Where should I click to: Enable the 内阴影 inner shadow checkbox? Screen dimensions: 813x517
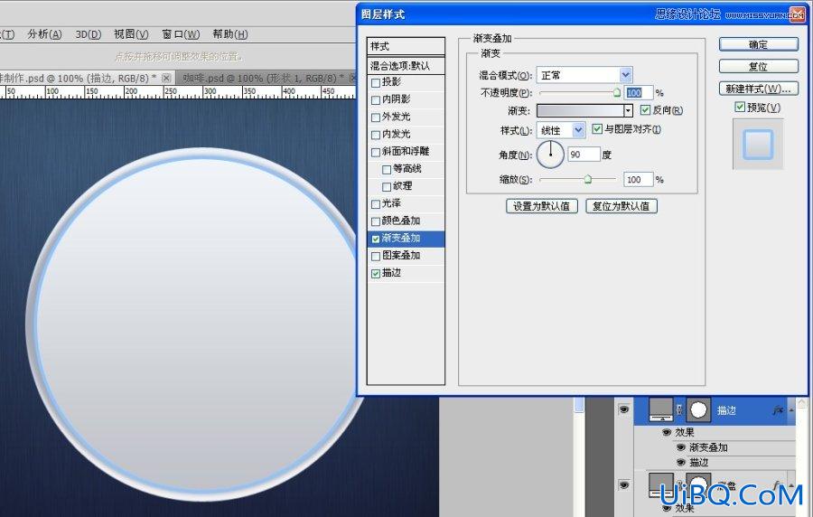pos(376,99)
